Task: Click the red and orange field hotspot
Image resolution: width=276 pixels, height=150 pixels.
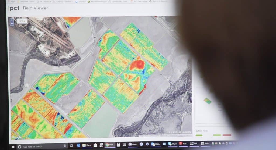Action: click(x=137, y=65)
